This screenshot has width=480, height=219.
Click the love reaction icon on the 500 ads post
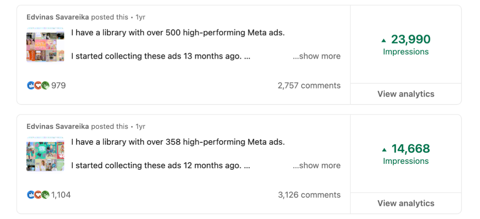pyautogui.click(x=38, y=85)
